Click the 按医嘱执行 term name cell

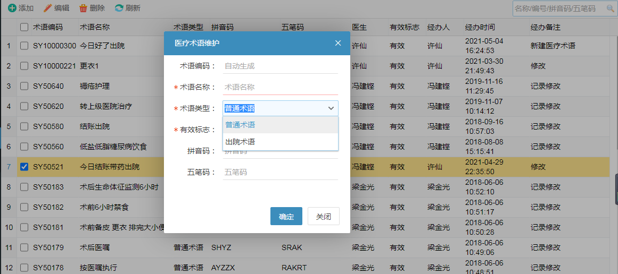pos(98,268)
